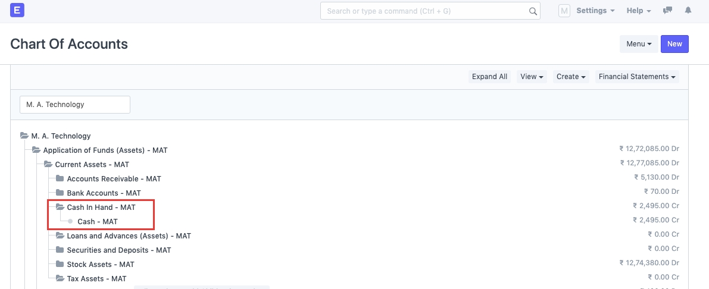This screenshot has width=709, height=289.
Task: Click the New button
Action: coord(674,44)
